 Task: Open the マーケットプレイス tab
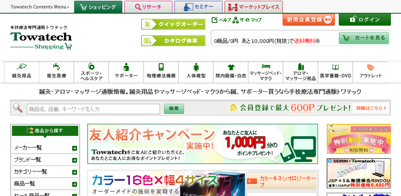[x=254, y=7]
